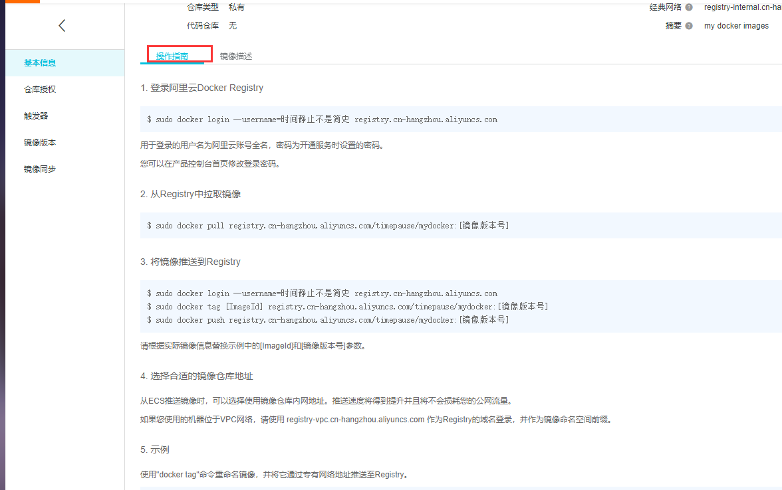Click the docker pull command code block
Image resolution: width=782 pixels, height=490 pixels.
pos(328,226)
